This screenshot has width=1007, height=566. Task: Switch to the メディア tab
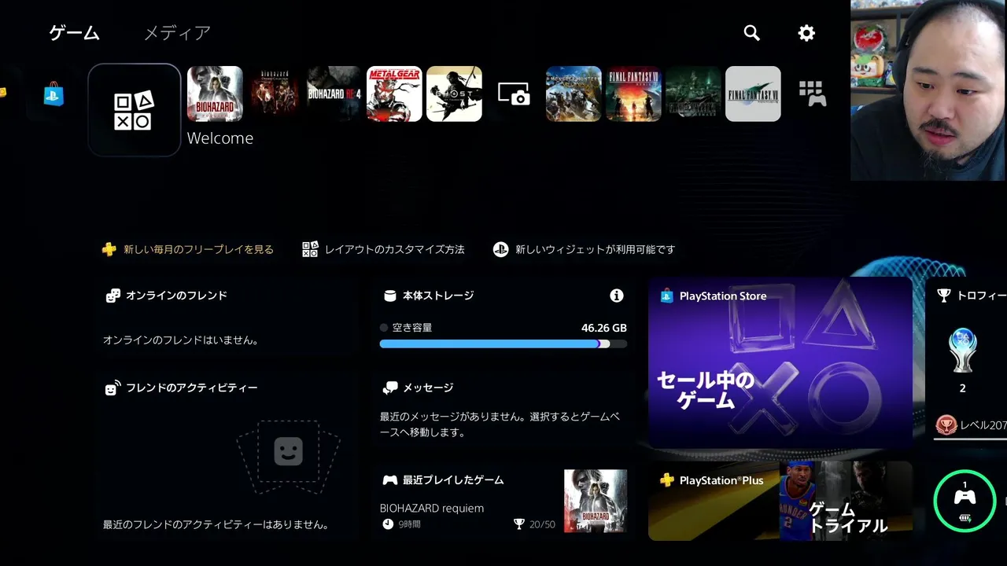pyautogui.click(x=177, y=33)
